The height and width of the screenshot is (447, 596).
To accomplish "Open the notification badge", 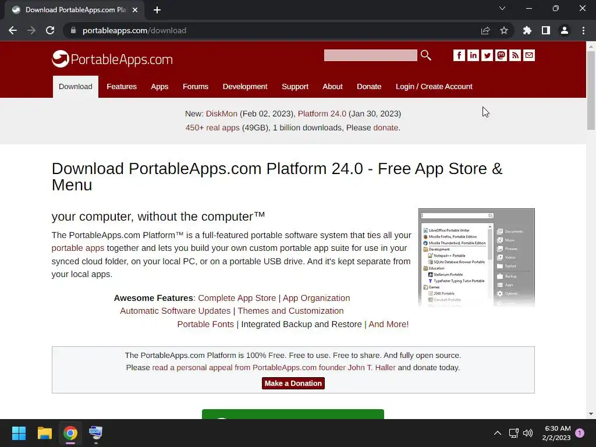I will click(580, 433).
